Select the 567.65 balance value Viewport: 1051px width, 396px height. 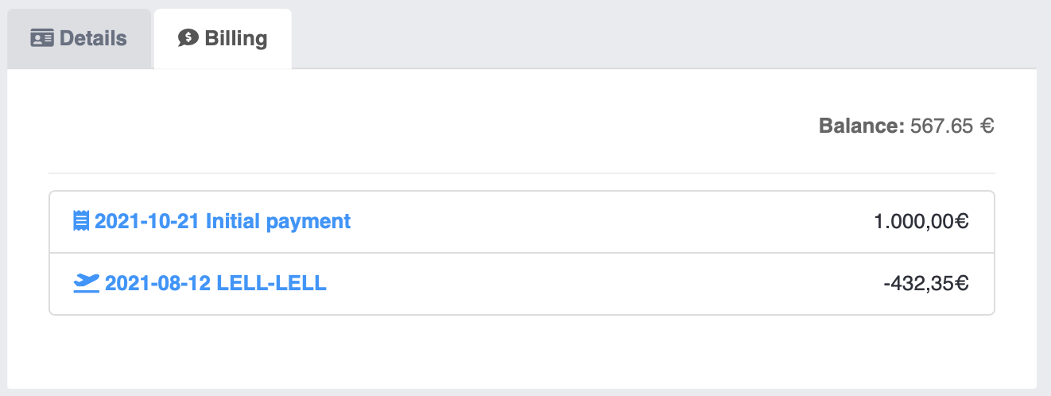tap(941, 126)
